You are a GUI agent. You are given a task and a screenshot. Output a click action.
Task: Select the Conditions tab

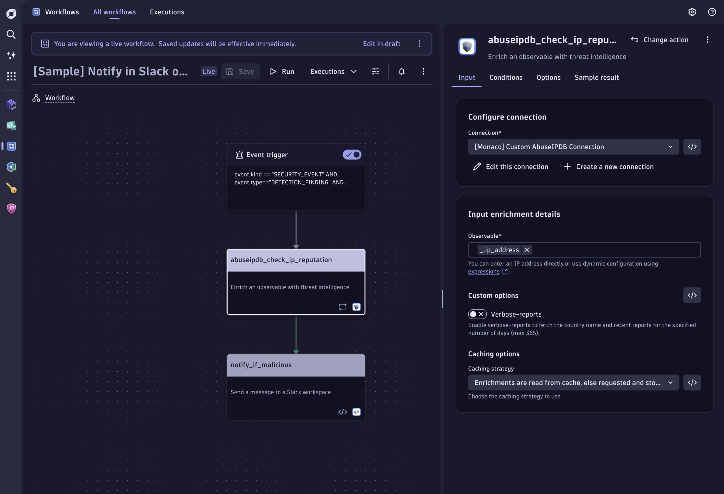pos(506,77)
